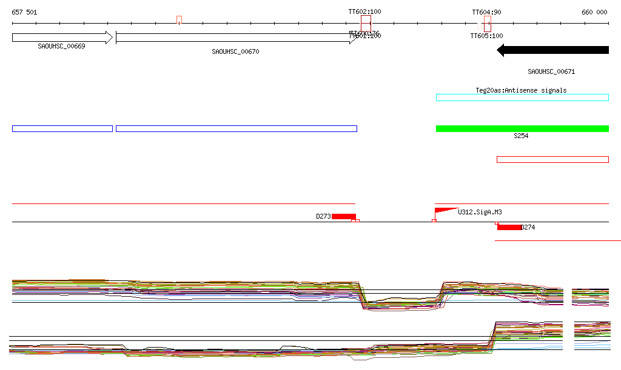Select the cyan Teg20as antisense signals box
621x370 pixels.
click(x=522, y=97)
